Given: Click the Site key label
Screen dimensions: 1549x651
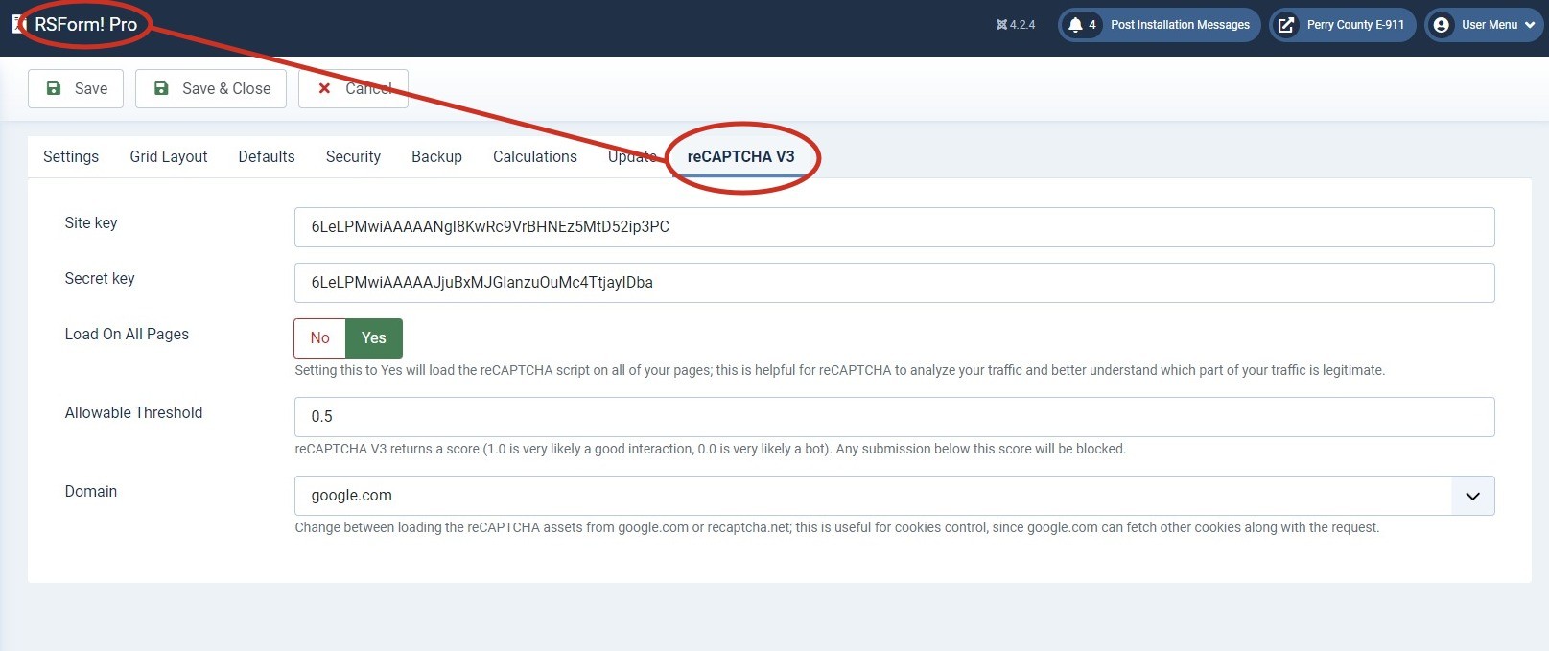Looking at the screenshot, I should (x=91, y=222).
